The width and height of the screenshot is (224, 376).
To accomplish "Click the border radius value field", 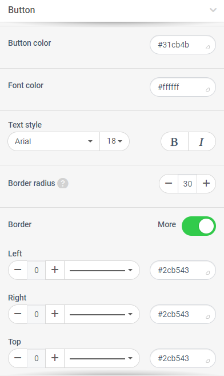I will 187,184.
